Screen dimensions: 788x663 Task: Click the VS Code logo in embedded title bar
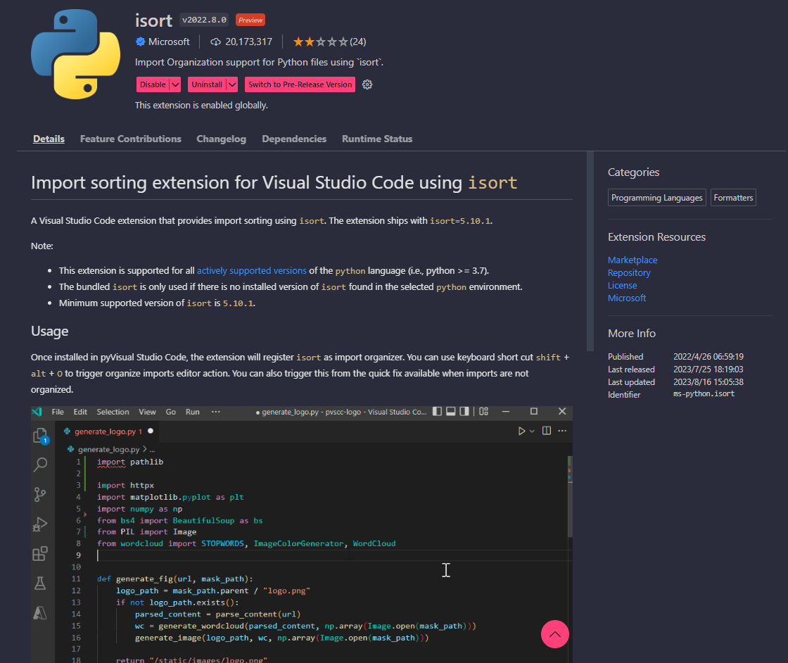tap(37, 412)
